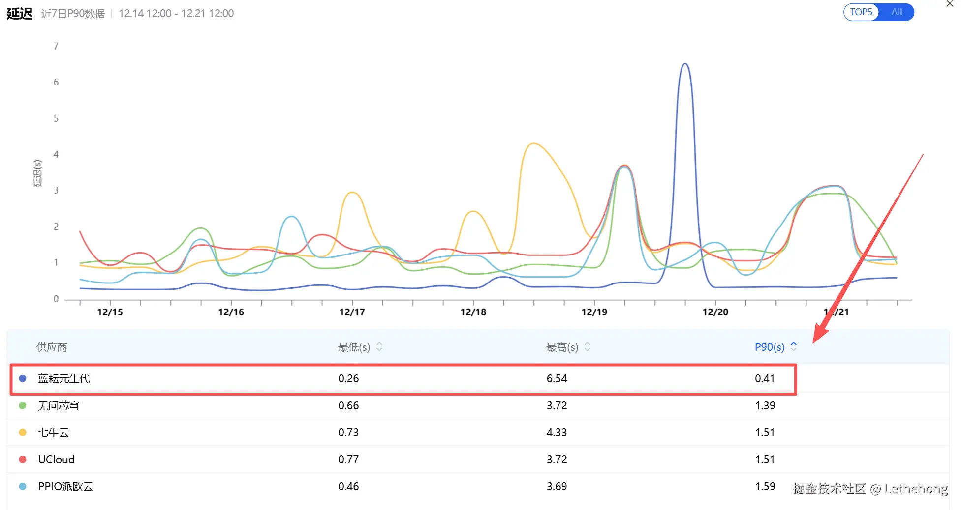Click the 12/19 date tick label

pyautogui.click(x=594, y=312)
